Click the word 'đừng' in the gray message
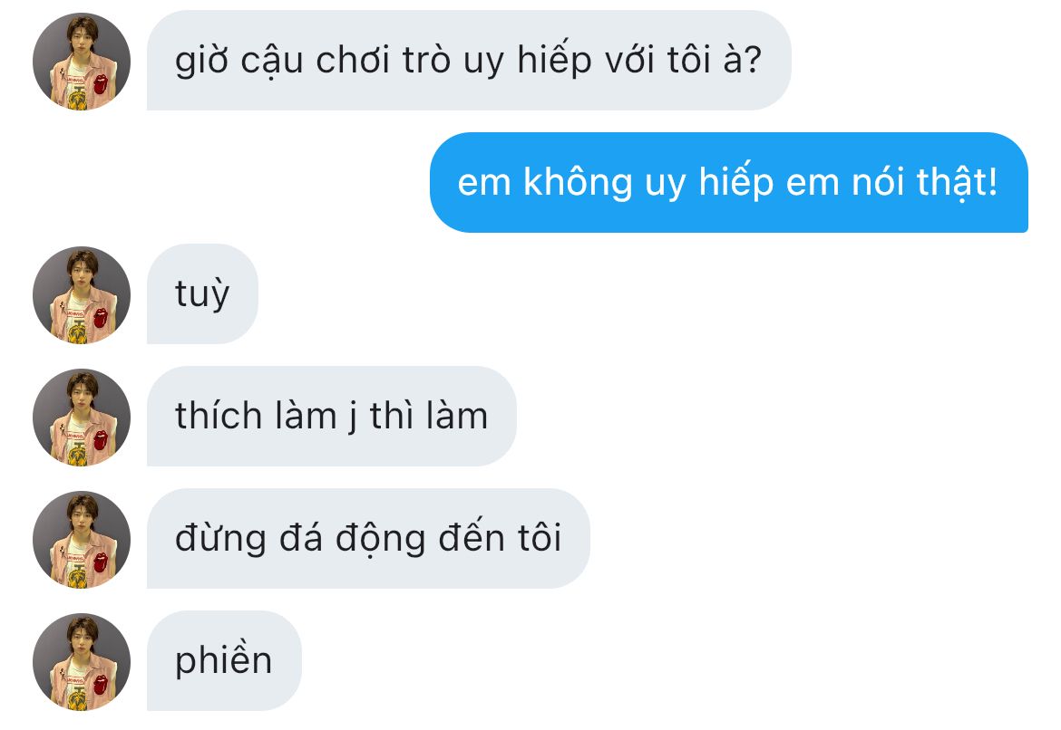This screenshot has height=730, width=1061. [220, 539]
